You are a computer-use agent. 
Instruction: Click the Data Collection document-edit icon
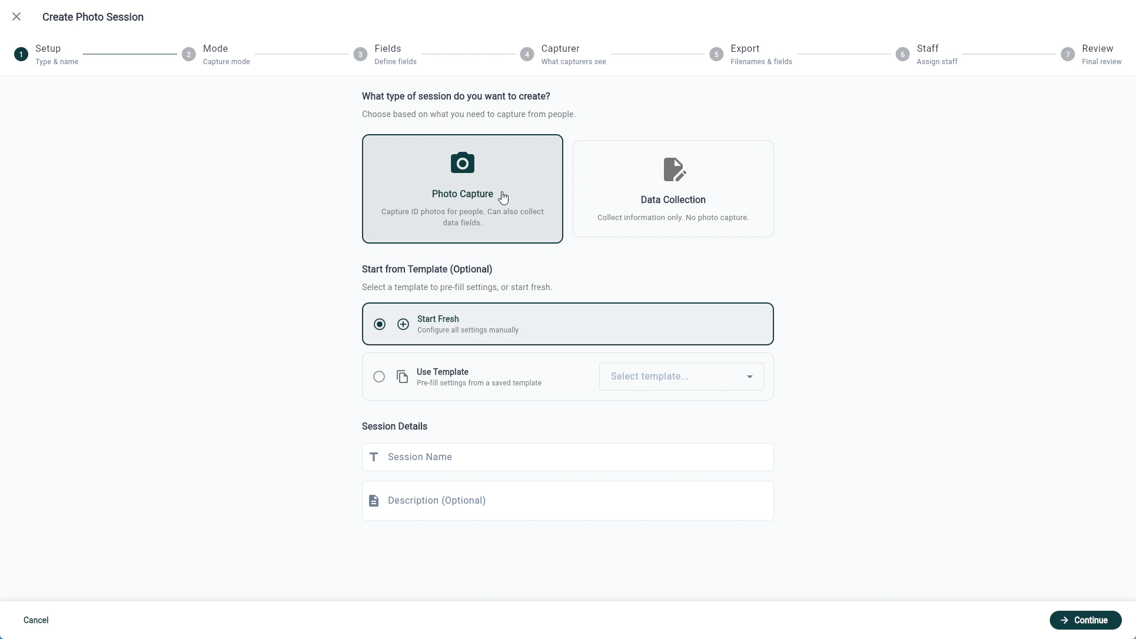tap(673, 169)
